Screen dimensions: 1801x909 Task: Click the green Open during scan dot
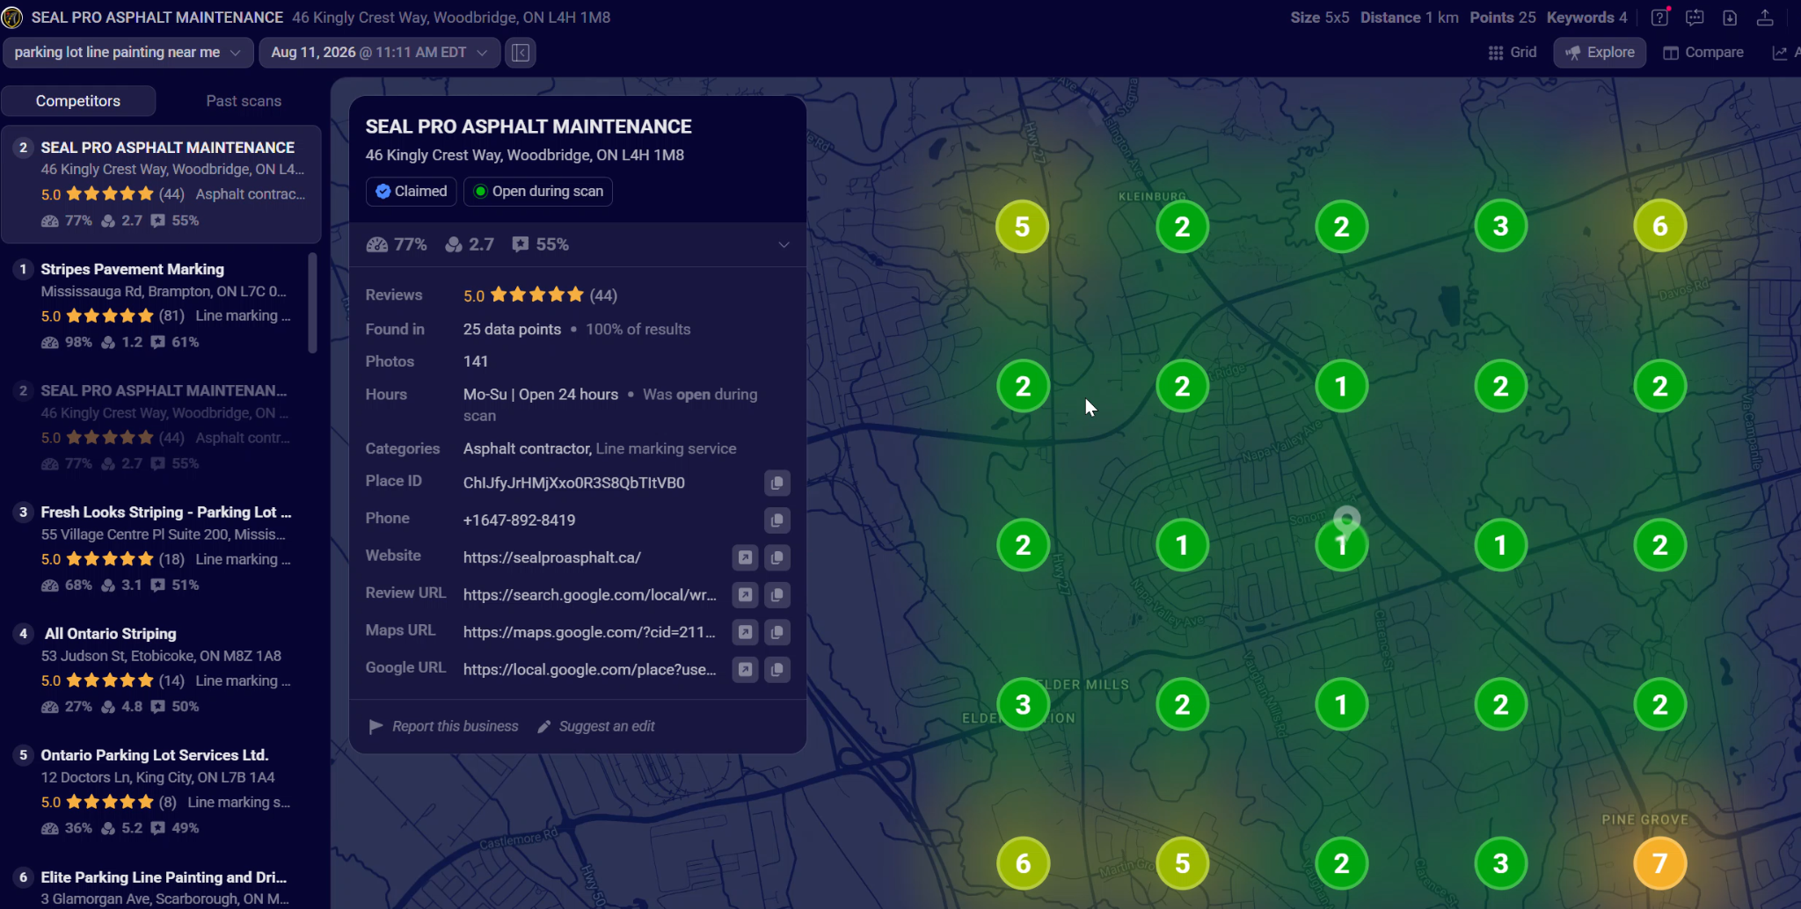point(480,192)
